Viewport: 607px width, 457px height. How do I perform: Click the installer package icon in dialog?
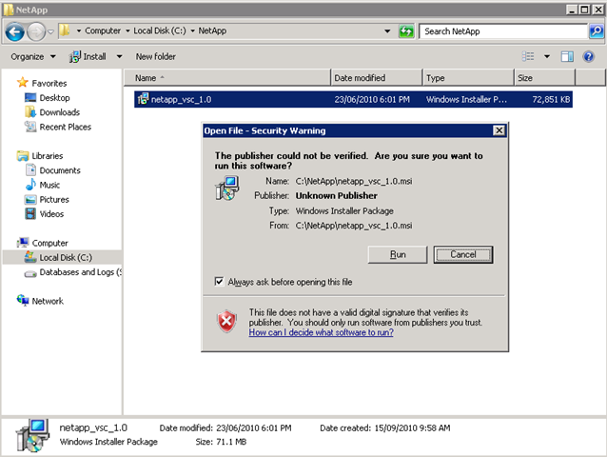(x=226, y=189)
